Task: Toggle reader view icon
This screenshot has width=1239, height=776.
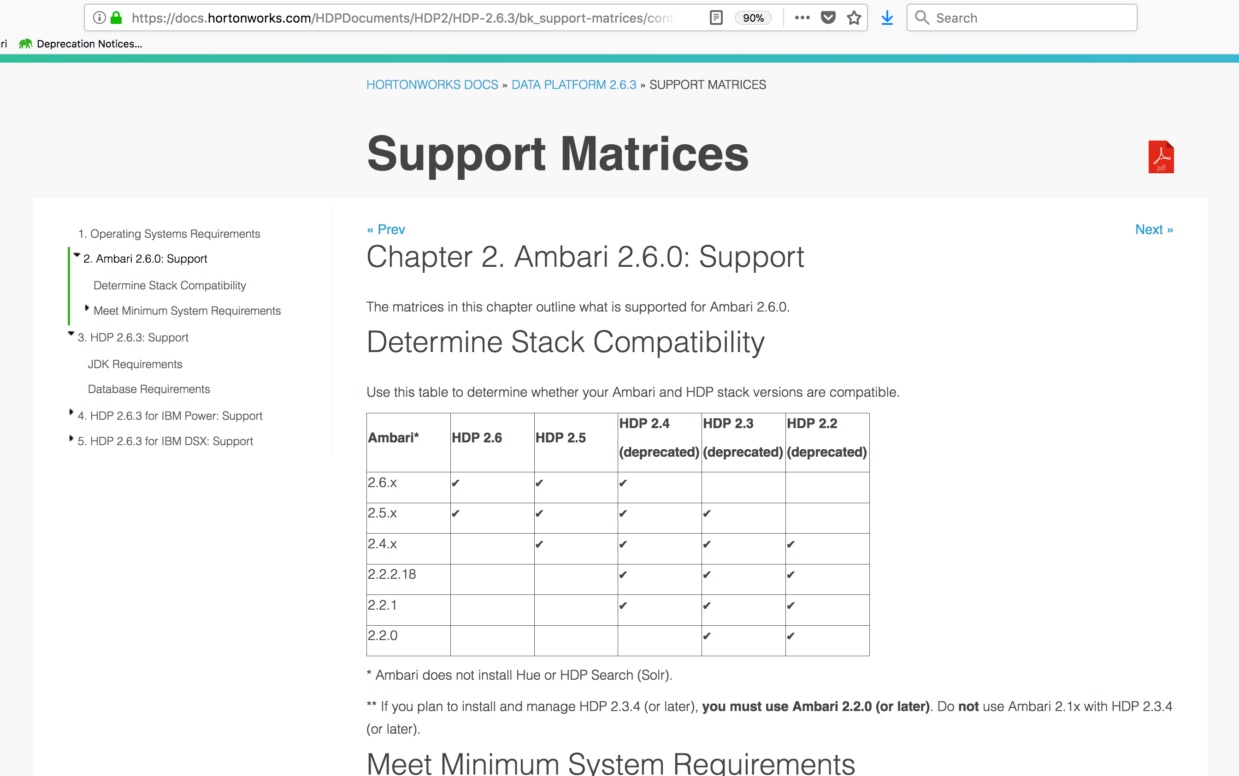Action: pyautogui.click(x=715, y=18)
